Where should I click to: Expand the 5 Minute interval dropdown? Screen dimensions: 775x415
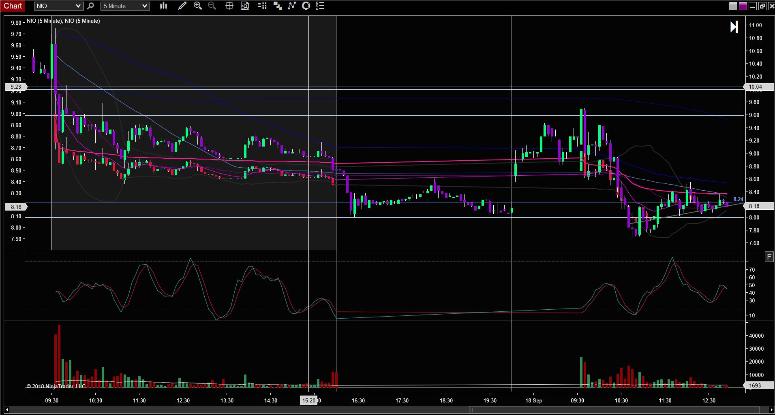(125, 6)
